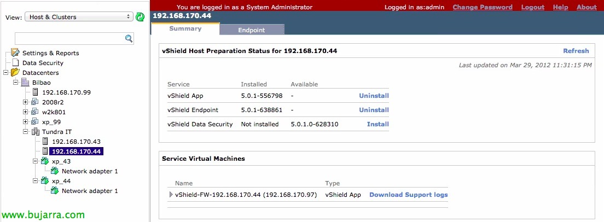Click the Bilbao datacenter icon
Screen dimensions: 604x222
coord(25,83)
